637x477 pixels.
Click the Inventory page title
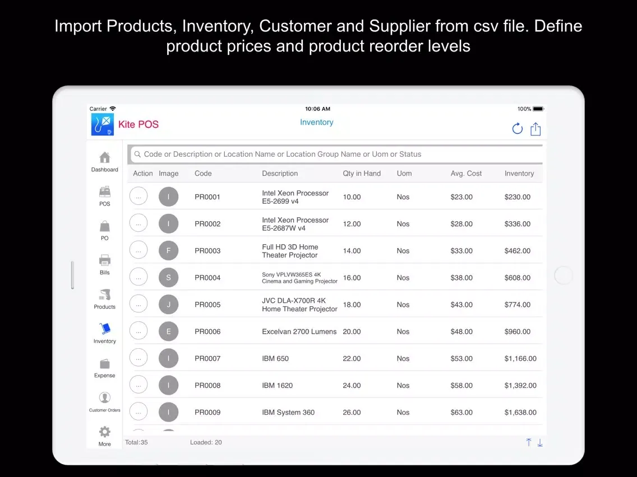point(316,123)
